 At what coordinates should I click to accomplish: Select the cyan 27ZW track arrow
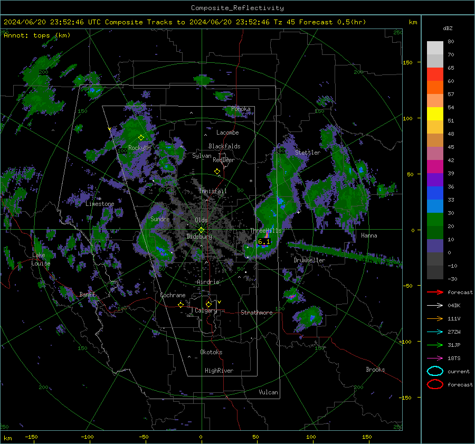coord(435,332)
